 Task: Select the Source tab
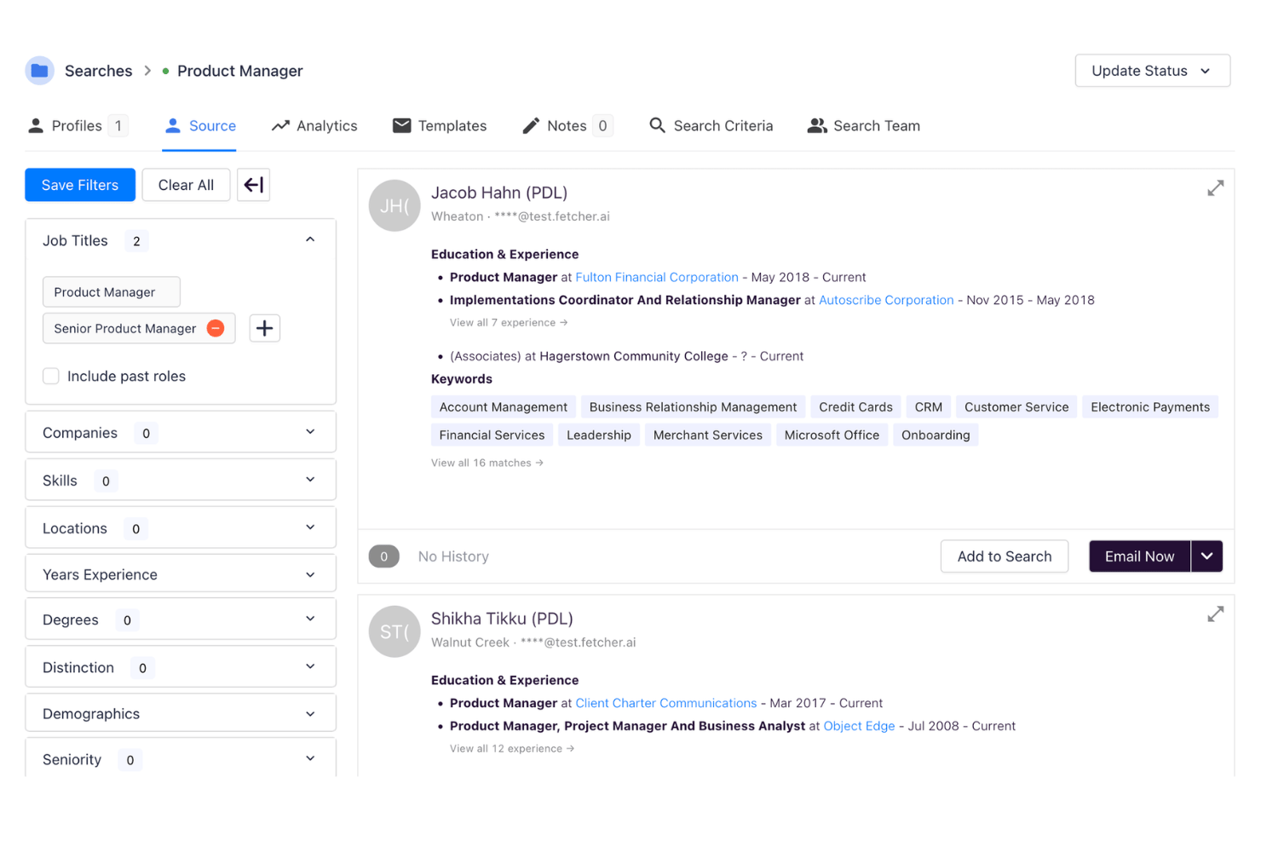[200, 126]
